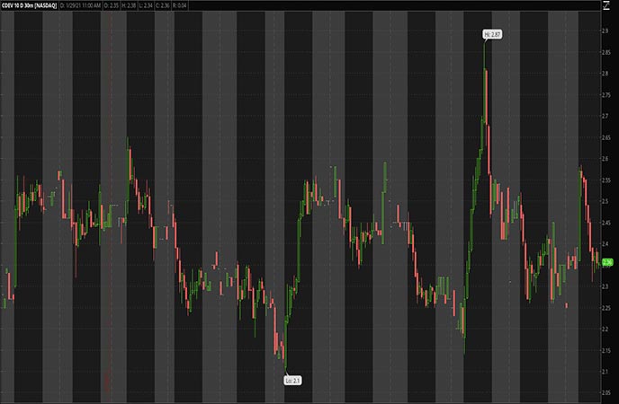Click the 2.8 label on the price axis
This screenshot has width=619, height=404.
[x=606, y=74]
